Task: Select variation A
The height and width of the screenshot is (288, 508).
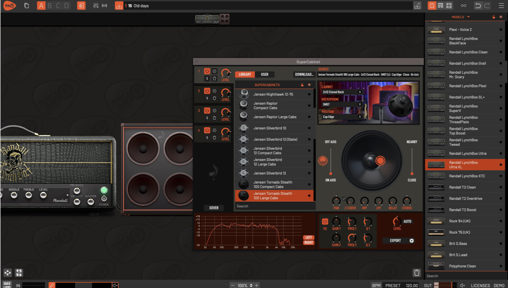Action: pyautogui.click(x=41, y=6)
